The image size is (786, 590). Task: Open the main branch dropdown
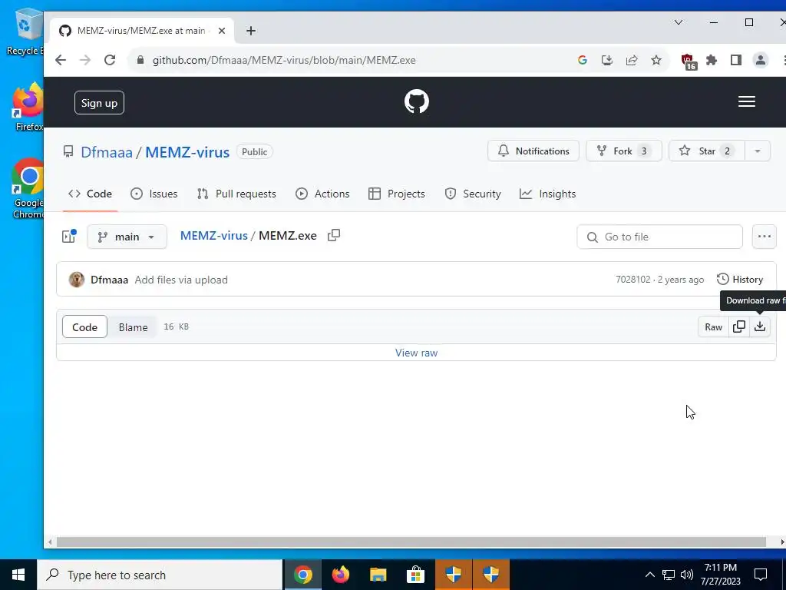click(127, 237)
